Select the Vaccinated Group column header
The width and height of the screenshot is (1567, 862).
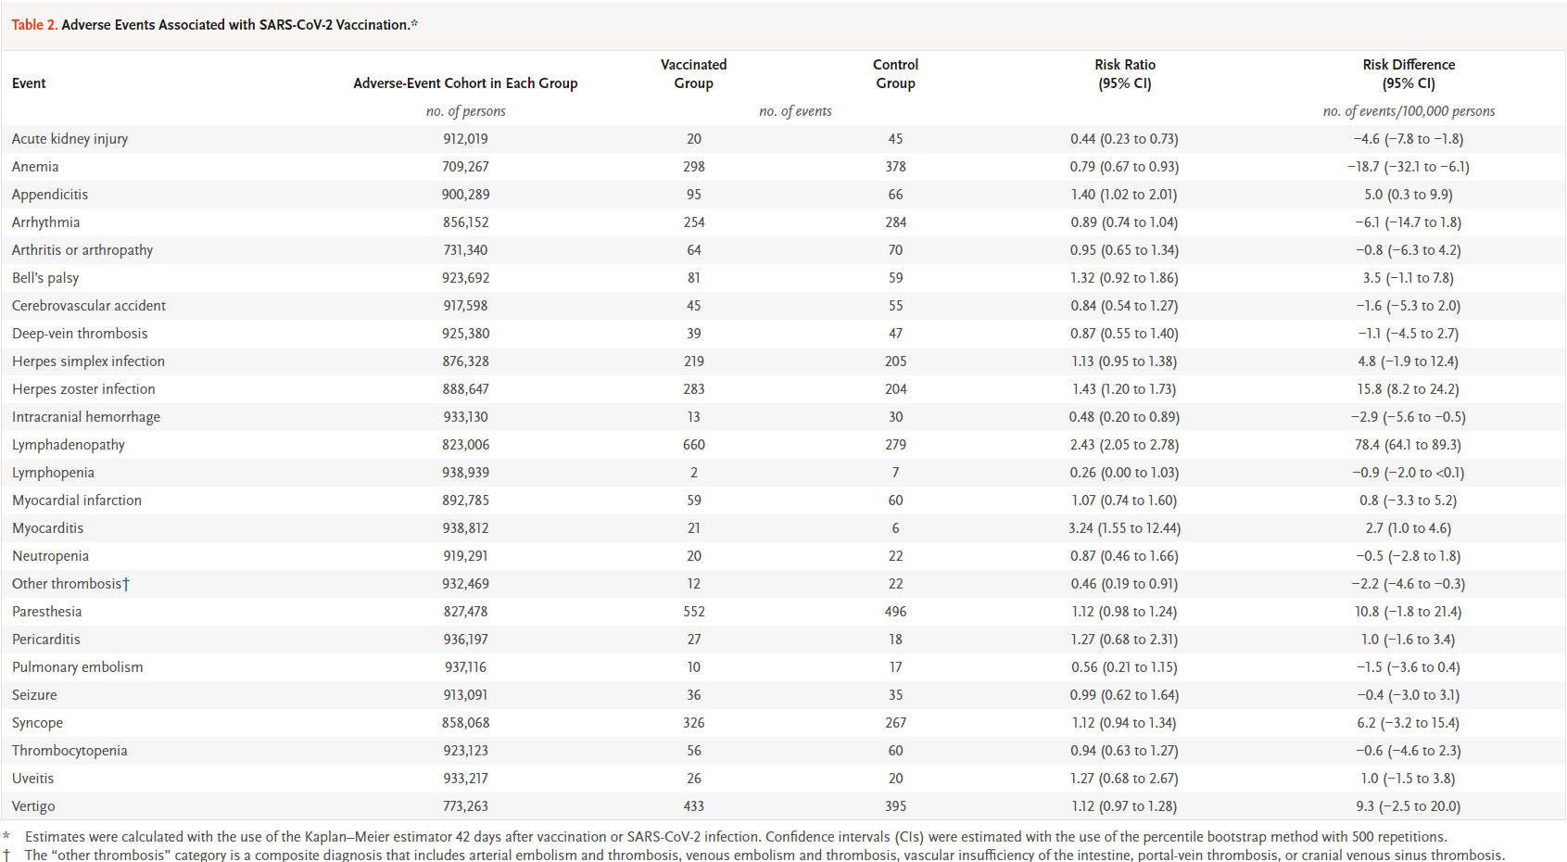coord(693,74)
